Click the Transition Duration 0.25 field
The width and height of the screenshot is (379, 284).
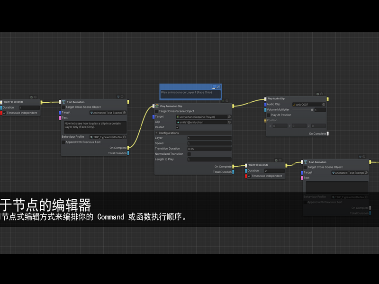tap(209, 149)
